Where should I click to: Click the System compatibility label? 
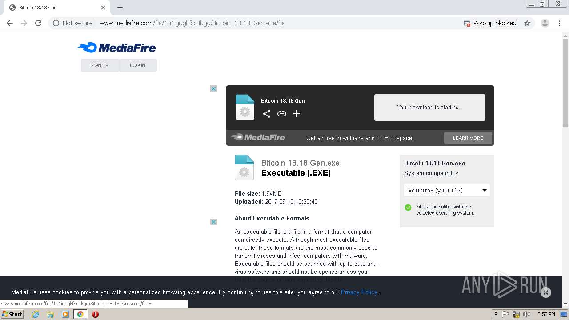point(431,173)
